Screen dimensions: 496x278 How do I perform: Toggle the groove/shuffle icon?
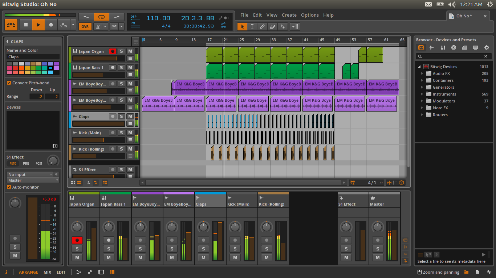pyautogui.click(x=114, y=26)
